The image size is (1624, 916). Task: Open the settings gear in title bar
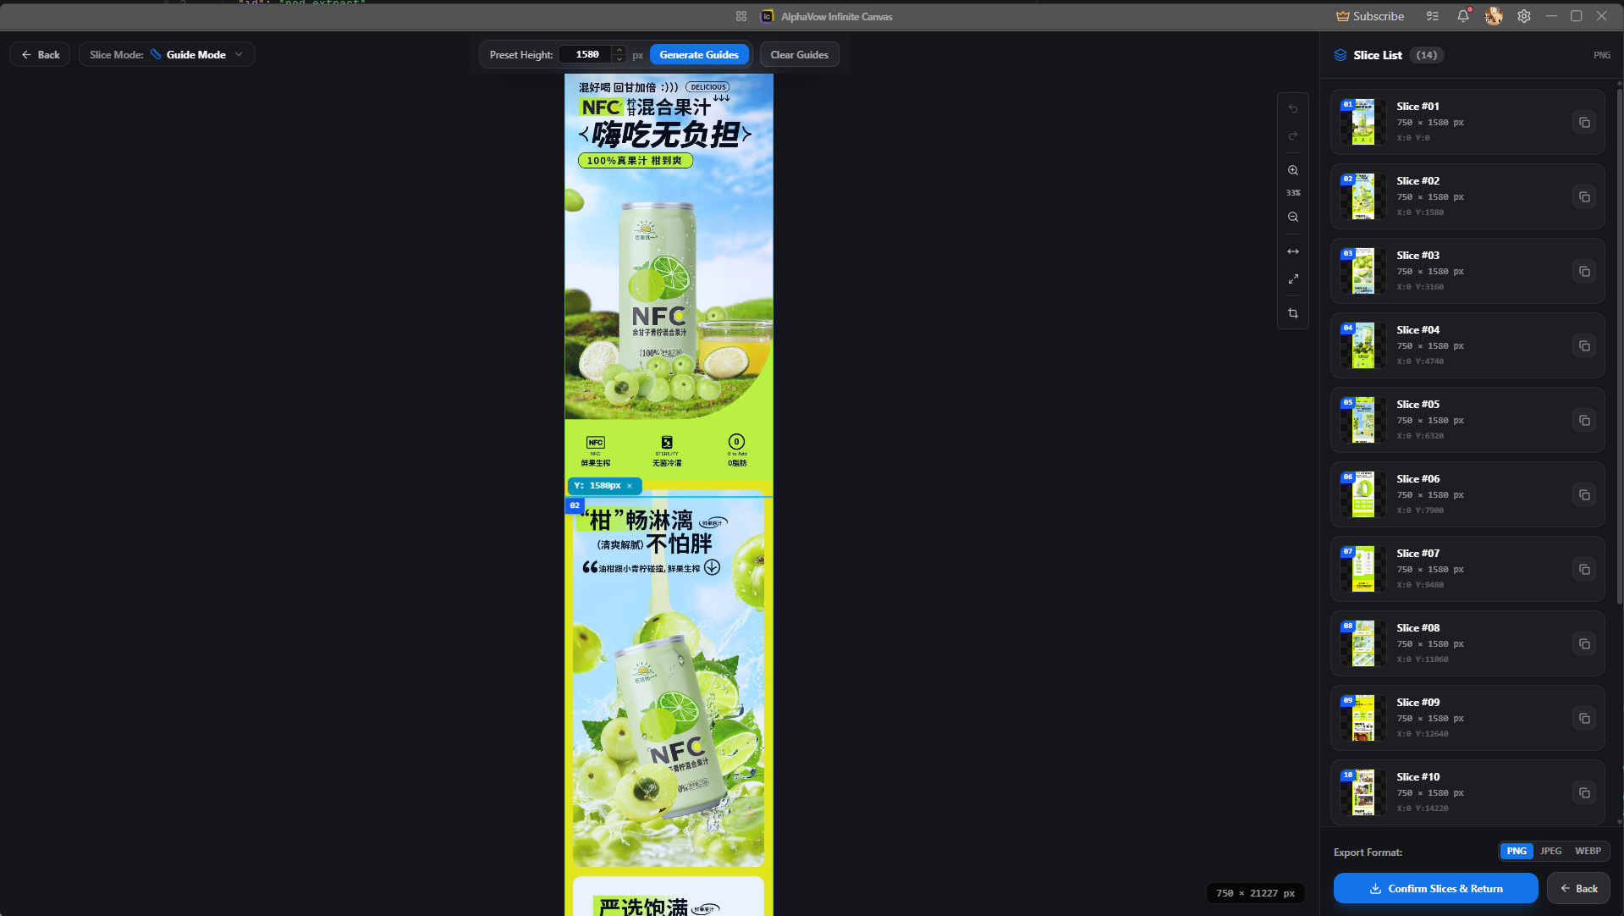coord(1524,16)
